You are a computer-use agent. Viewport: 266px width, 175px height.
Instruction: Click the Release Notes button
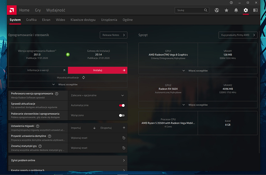point(113,35)
